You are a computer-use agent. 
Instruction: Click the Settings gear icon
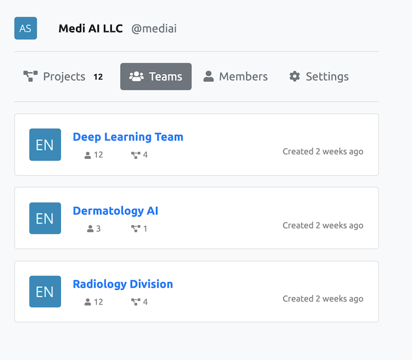(294, 77)
